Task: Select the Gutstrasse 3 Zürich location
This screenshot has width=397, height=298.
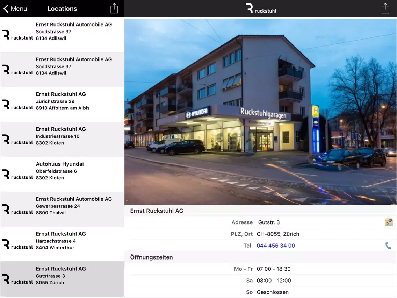Action: pyautogui.click(x=62, y=279)
